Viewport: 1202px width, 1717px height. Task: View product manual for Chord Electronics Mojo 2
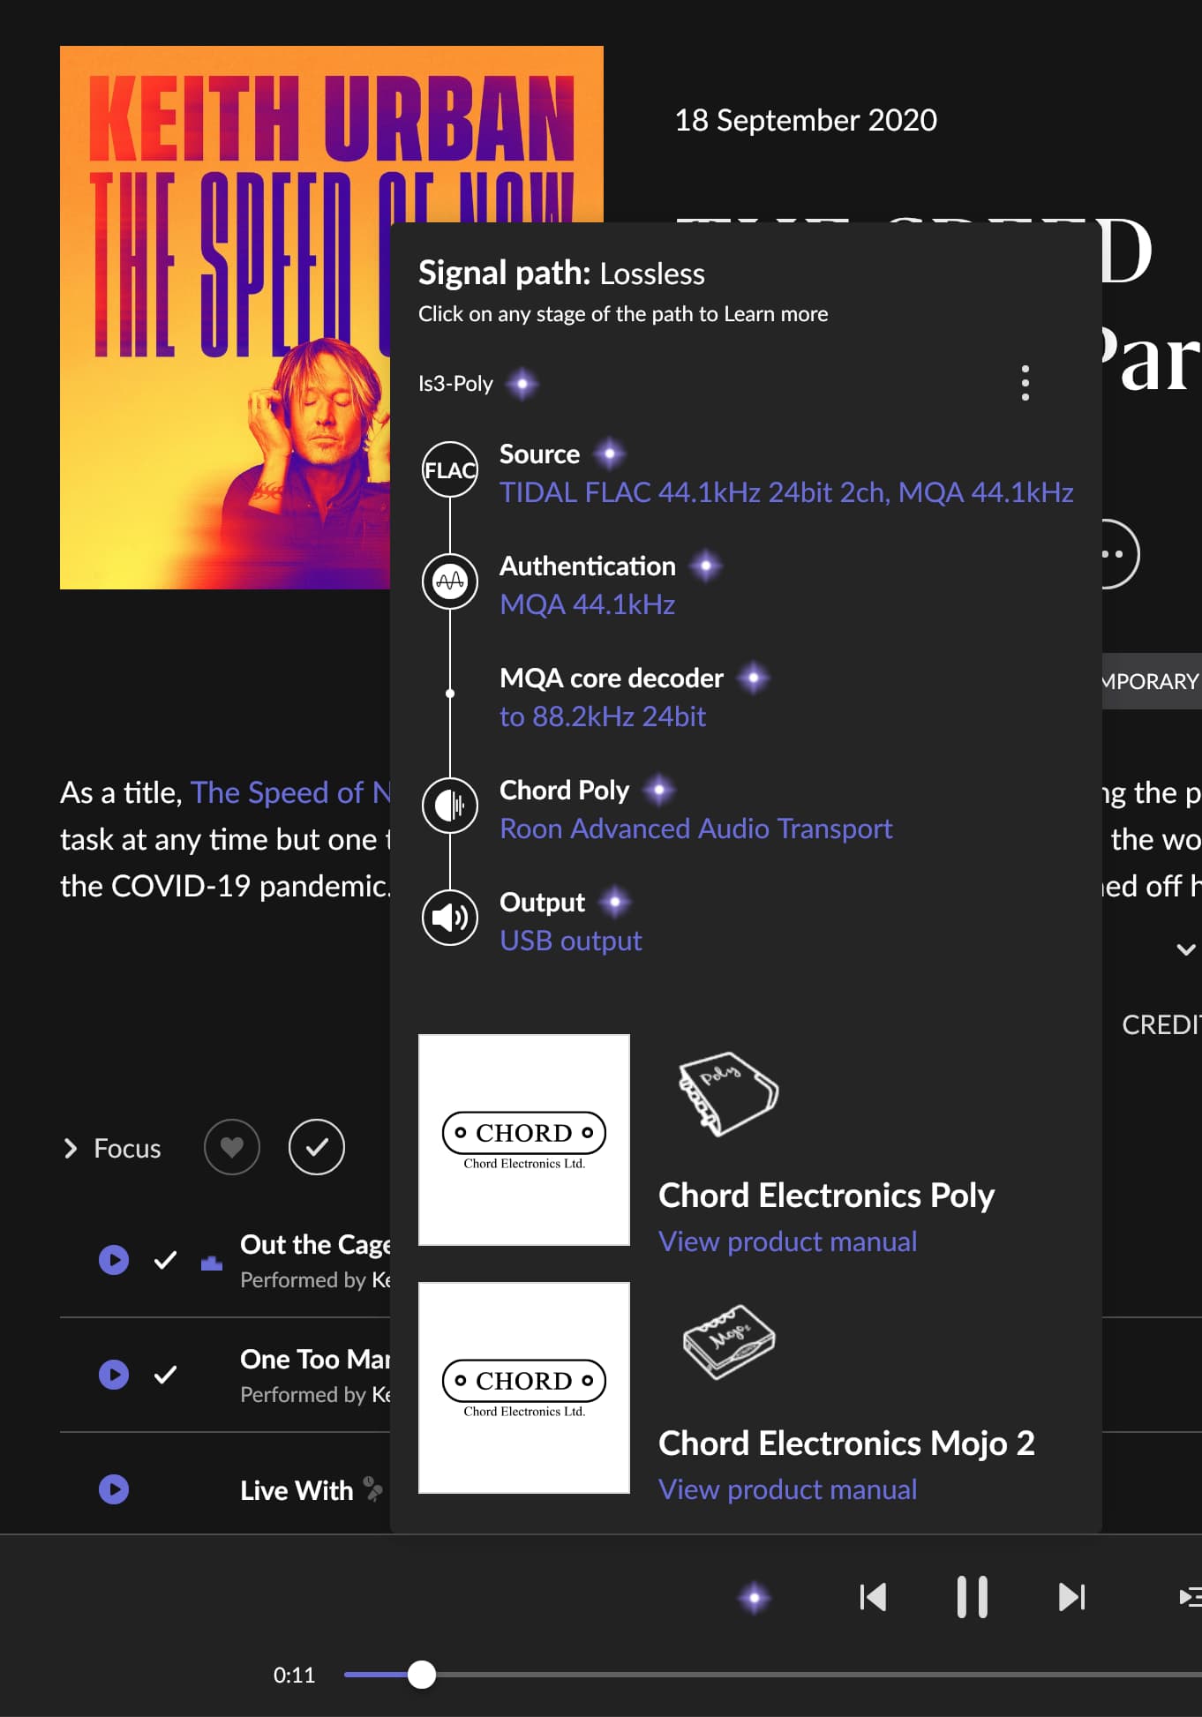tap(788, 1489)
